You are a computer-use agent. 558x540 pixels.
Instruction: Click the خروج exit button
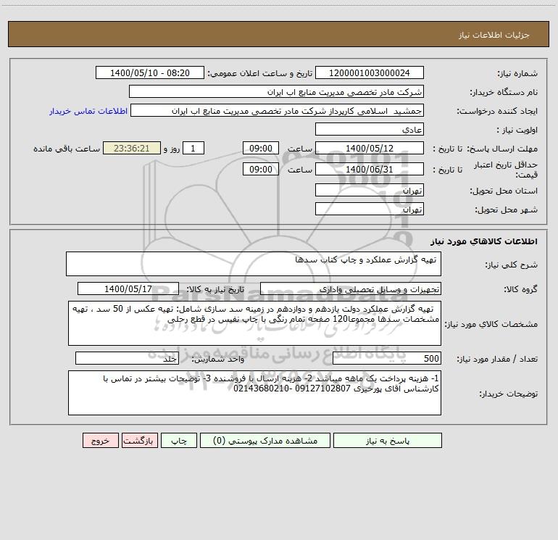pyautogui.click(x=100, y=440)
